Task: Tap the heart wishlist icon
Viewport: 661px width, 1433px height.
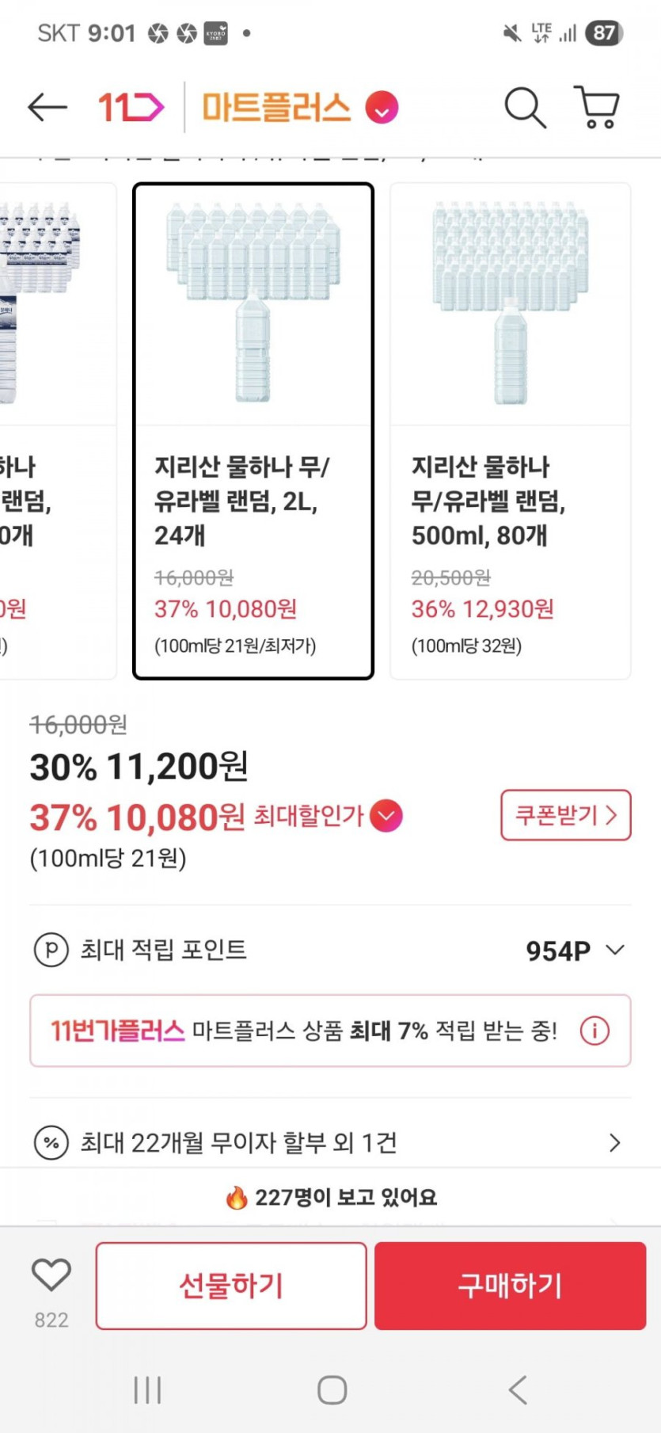Action: coord(51,1275)
